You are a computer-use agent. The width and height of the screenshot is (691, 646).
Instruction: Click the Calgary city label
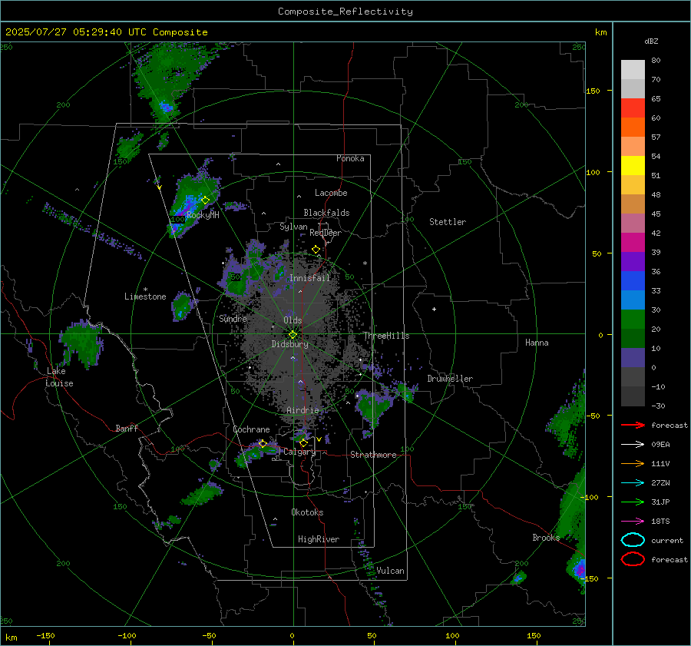click(299, 452)
